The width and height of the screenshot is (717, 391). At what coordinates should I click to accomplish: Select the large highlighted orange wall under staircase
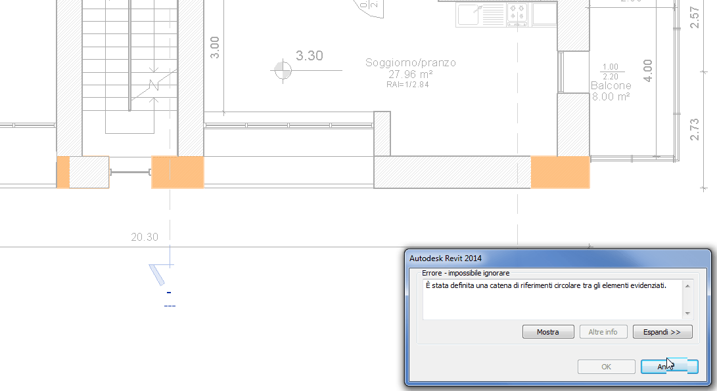pyautogui.click(x=177, y=172)
